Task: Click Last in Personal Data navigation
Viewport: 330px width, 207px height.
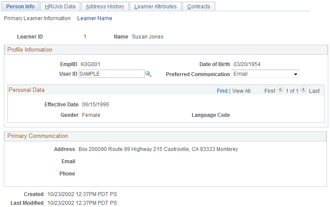Action: (314, 91)
